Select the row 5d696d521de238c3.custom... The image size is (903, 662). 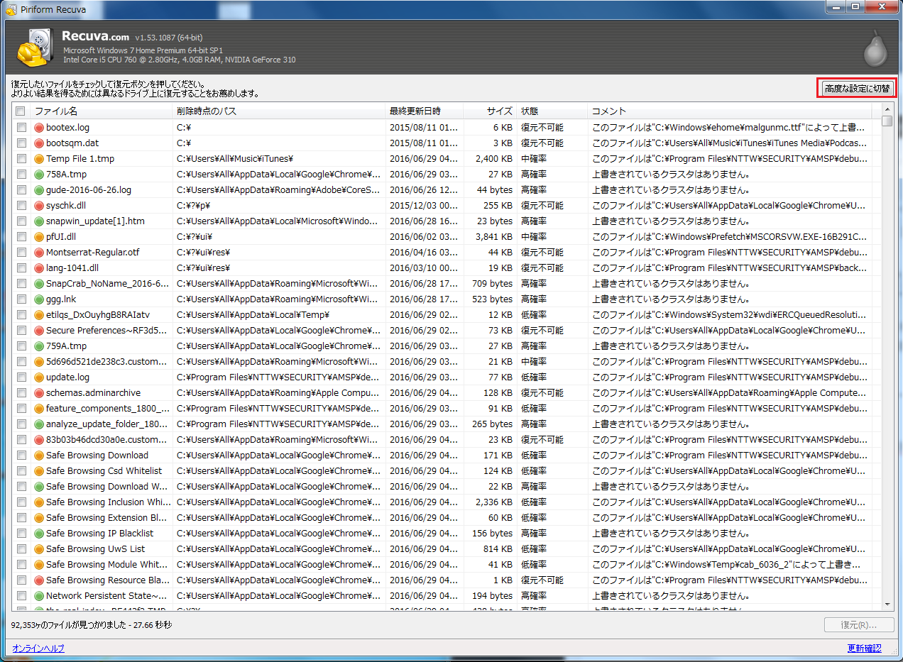pos(441,362)
